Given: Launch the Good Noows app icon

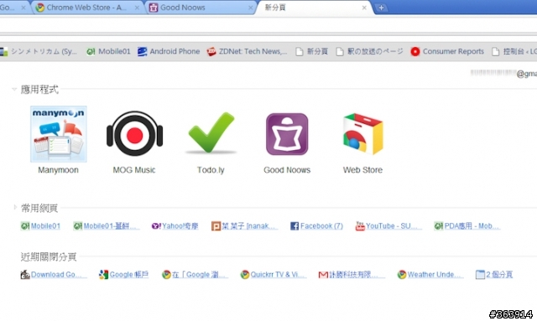Looking at the screenshot, I should click(287, 134).
